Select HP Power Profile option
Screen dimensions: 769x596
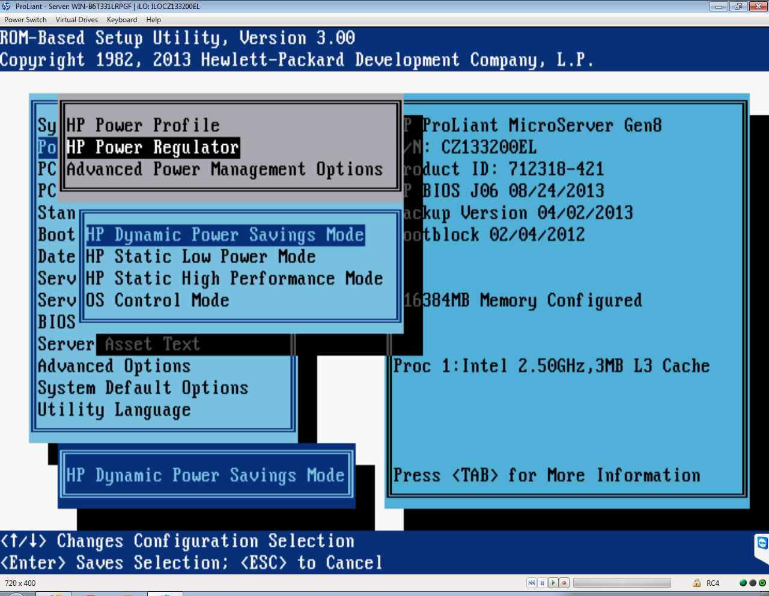point(143,126)
